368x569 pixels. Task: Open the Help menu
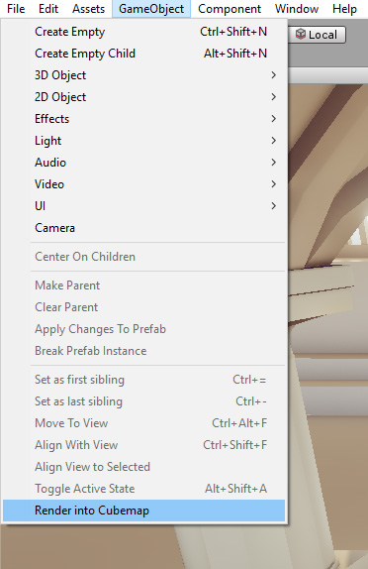344,8
